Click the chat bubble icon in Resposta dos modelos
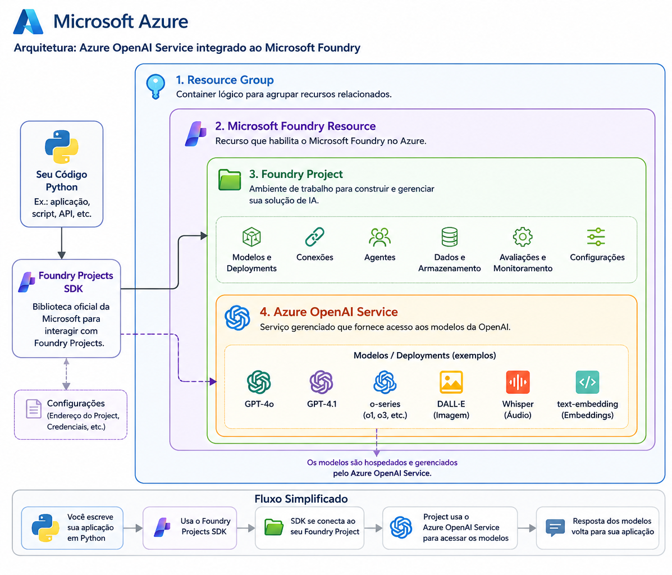 555,528
